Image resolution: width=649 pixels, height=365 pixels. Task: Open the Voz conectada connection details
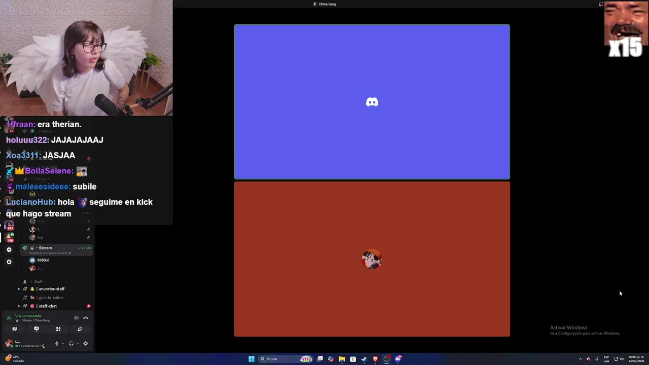coord(28,316)
